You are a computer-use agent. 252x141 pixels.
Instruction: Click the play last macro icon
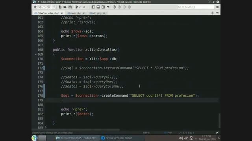click(124, 7)
